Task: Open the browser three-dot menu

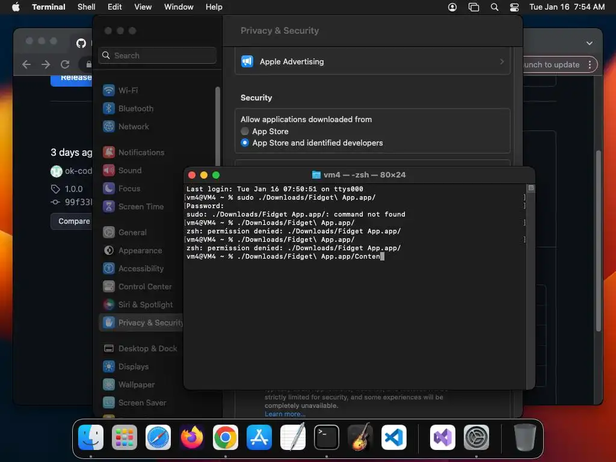Action: click(590, 65)
